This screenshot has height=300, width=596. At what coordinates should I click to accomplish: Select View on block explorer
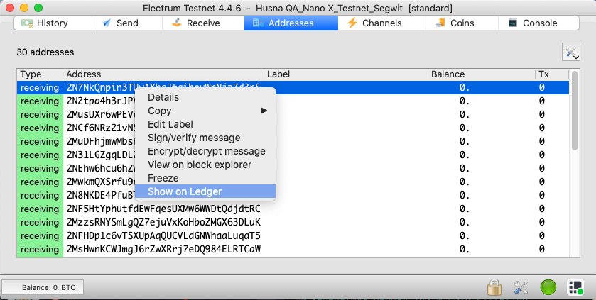[x=205, y=165]
